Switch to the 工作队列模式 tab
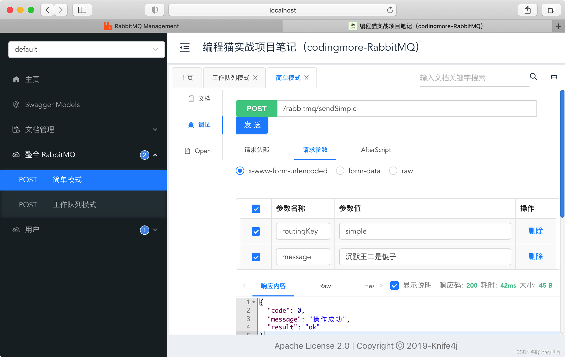The height and width of the screenshot is (357, 565). click(231, 78)
